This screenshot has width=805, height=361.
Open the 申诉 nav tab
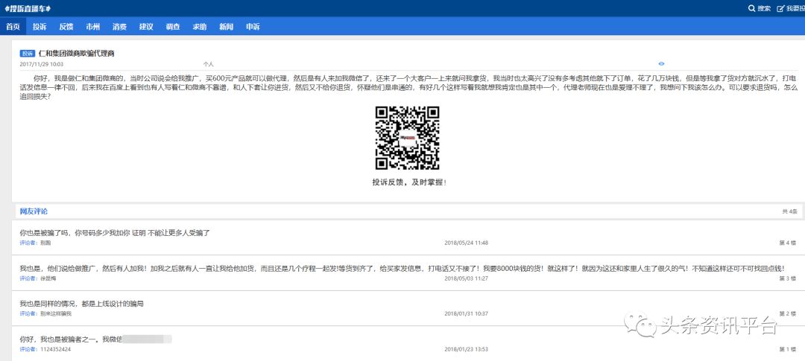coord(253,27)
